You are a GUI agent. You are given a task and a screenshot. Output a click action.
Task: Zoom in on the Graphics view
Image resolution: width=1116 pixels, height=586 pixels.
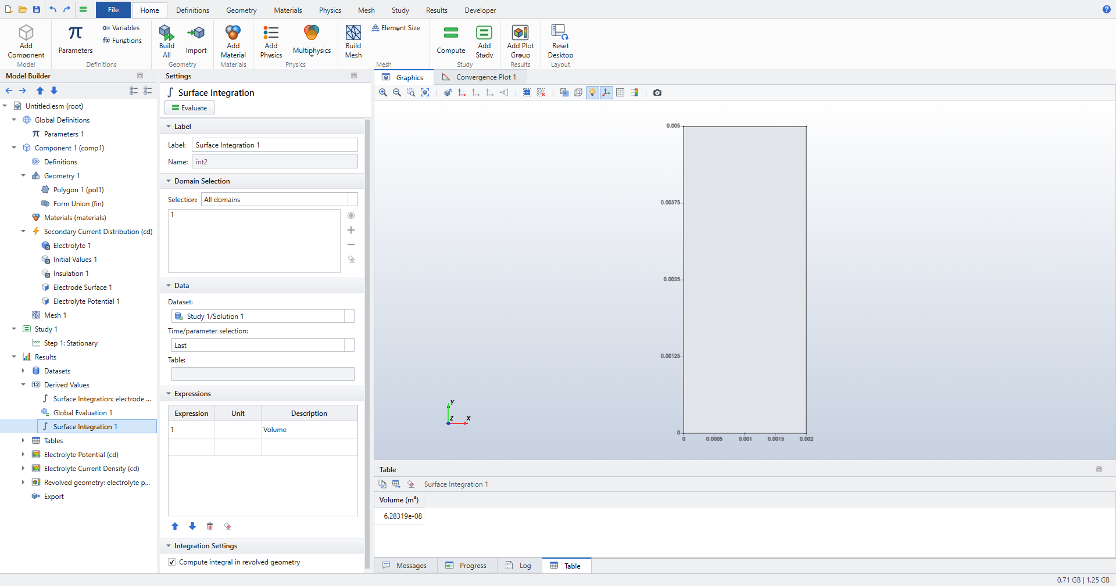383,92
